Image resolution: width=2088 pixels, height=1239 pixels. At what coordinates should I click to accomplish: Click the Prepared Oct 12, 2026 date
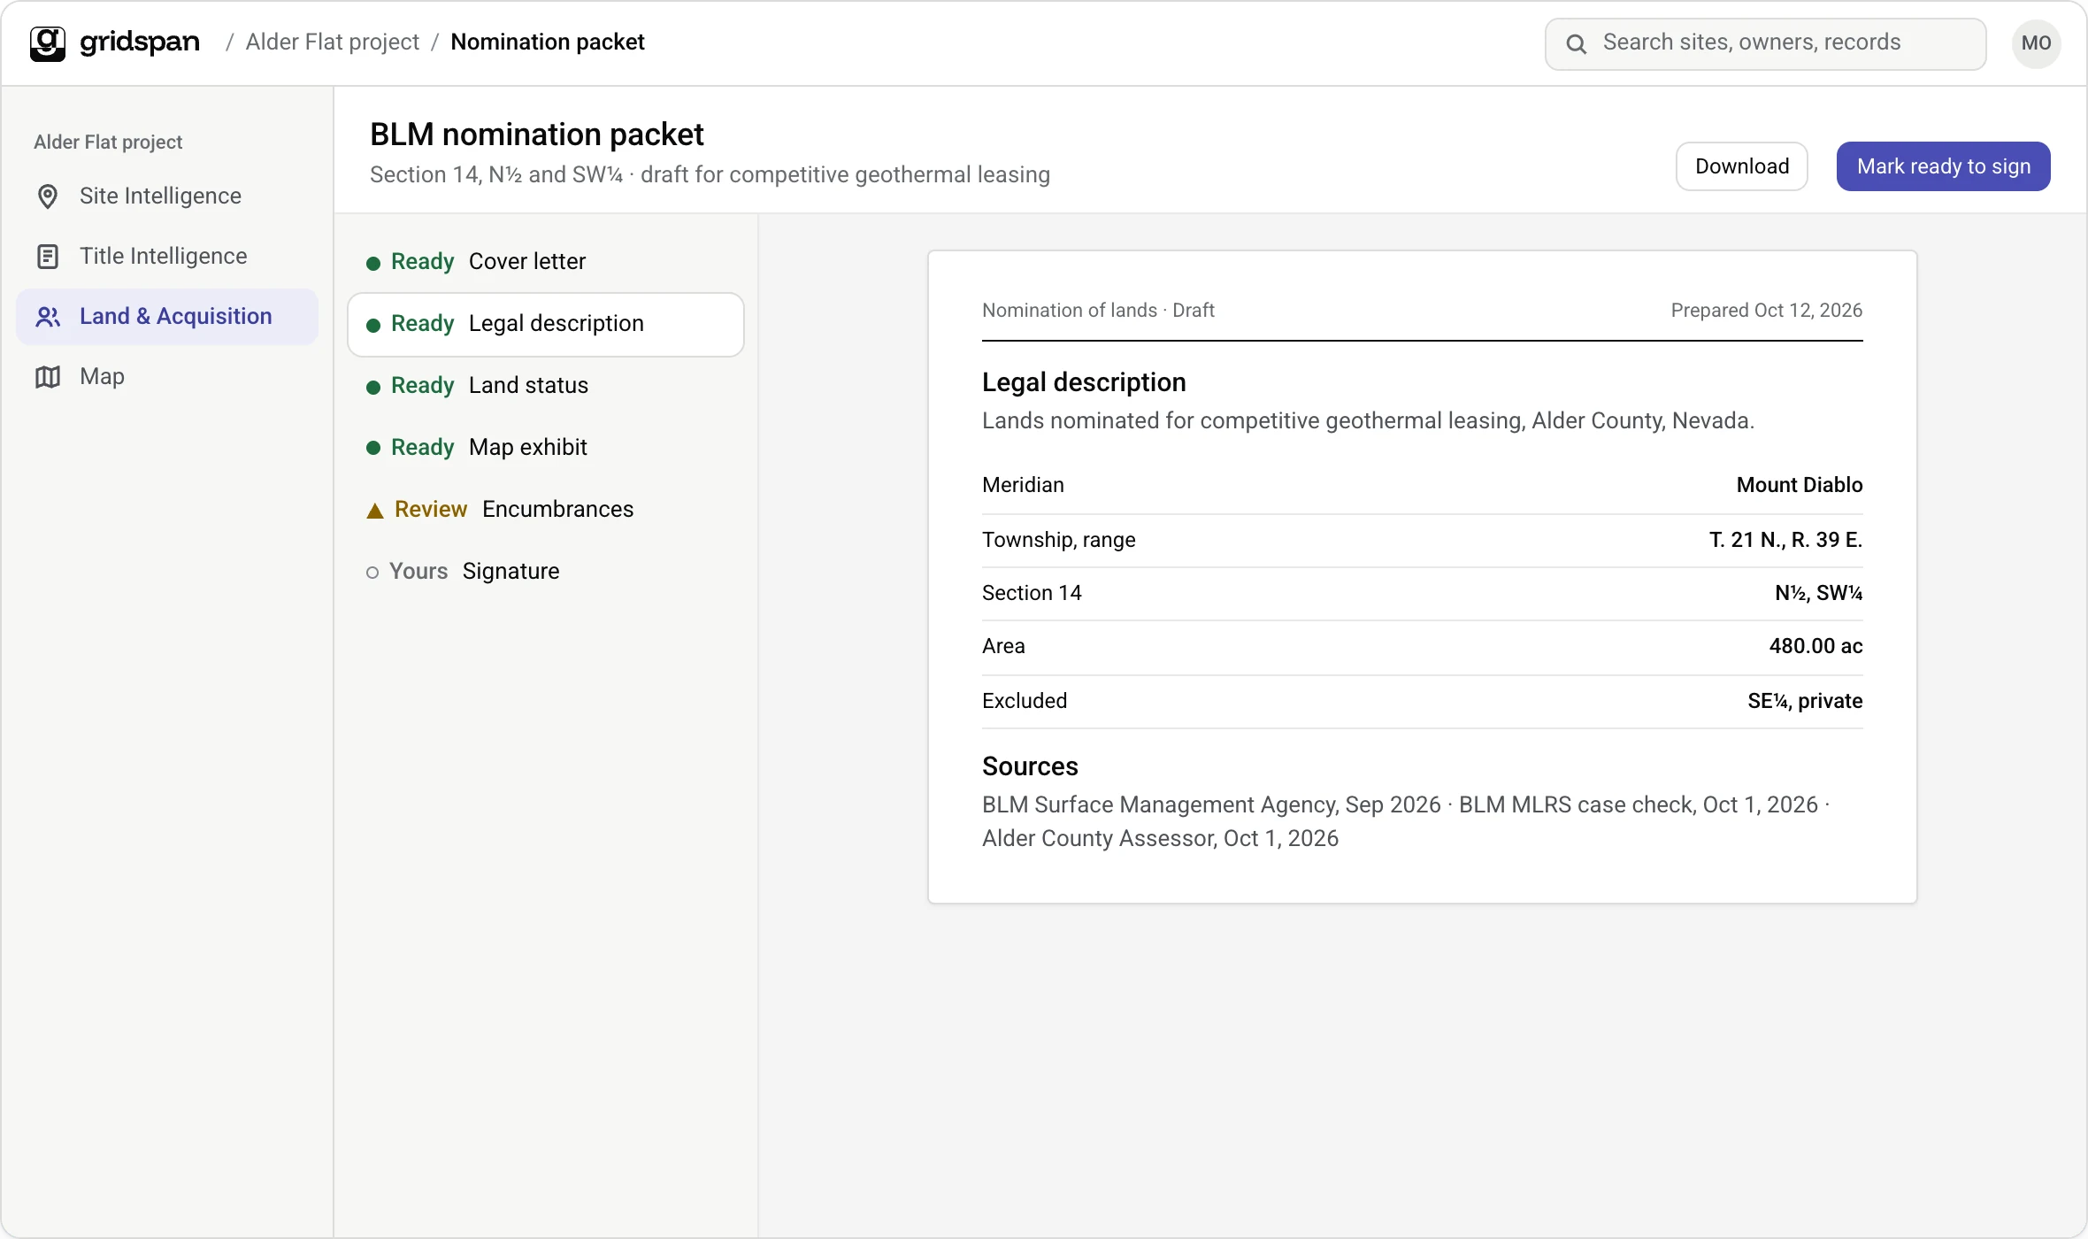tap(1766, 311)
